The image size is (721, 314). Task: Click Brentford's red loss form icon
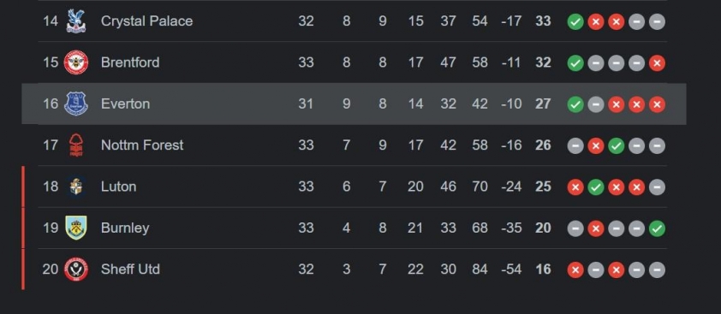tap(657, 63)
